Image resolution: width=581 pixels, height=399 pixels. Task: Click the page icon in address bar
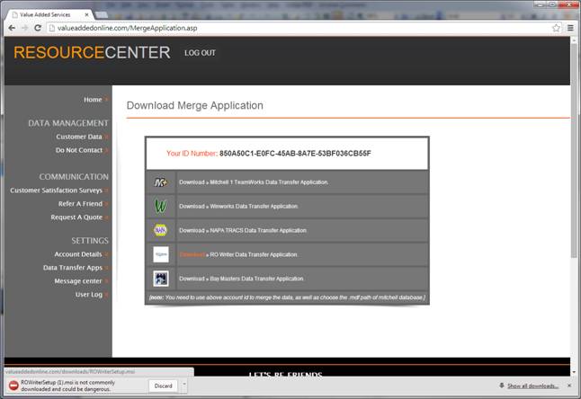pyautogui.click(x=52, y=28)
